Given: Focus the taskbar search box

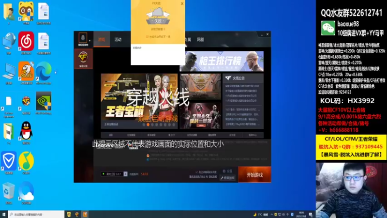Looking at the screenshot, I should point(36,214).
